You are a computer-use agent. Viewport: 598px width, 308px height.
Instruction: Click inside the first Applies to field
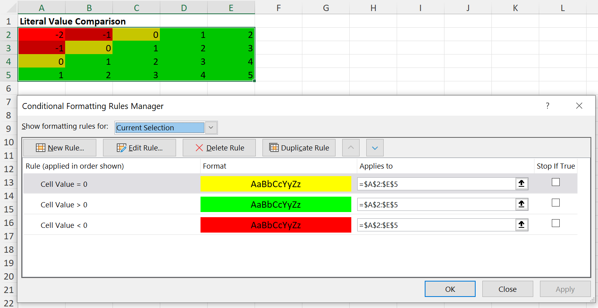point(434,183)
